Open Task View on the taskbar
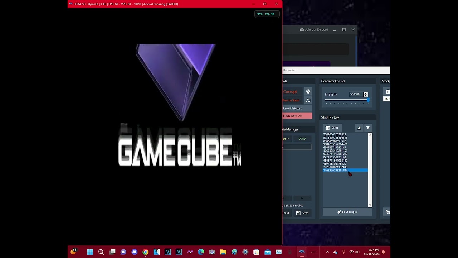This screenshot has width=458, height=258. pyautogui.click(x=112, y=252)
